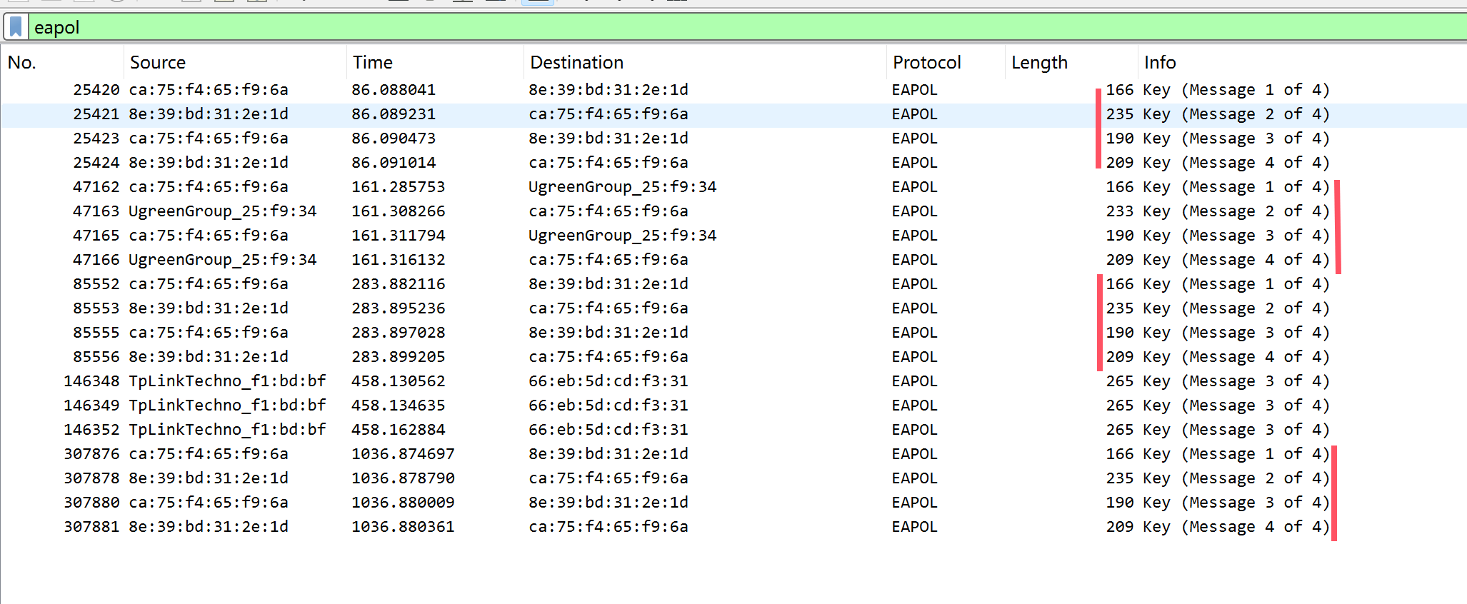Sort by the Time column header
This screenshot has width=1467, height=604.
click(436, 62)
